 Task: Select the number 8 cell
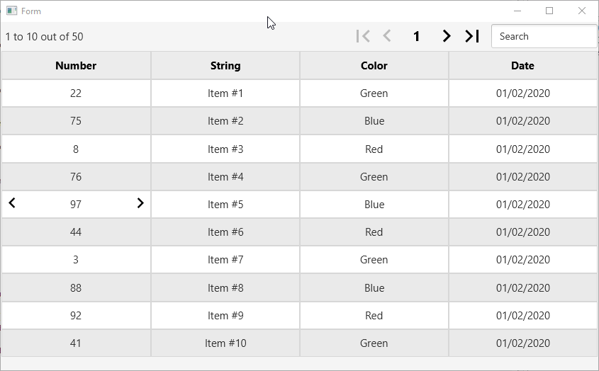[76, 149]
